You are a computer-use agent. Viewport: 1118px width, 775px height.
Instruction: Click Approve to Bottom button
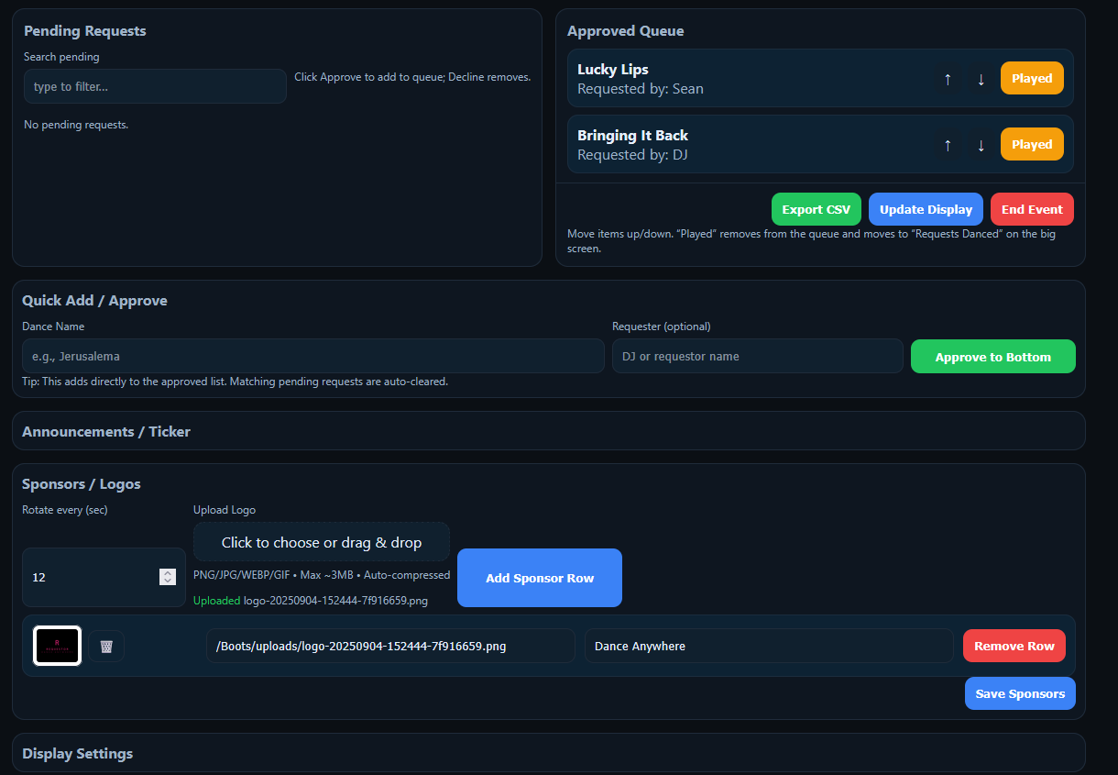pos(992,357)
